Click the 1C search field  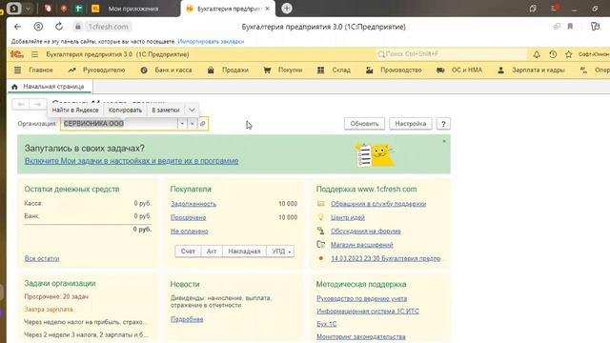451,54
